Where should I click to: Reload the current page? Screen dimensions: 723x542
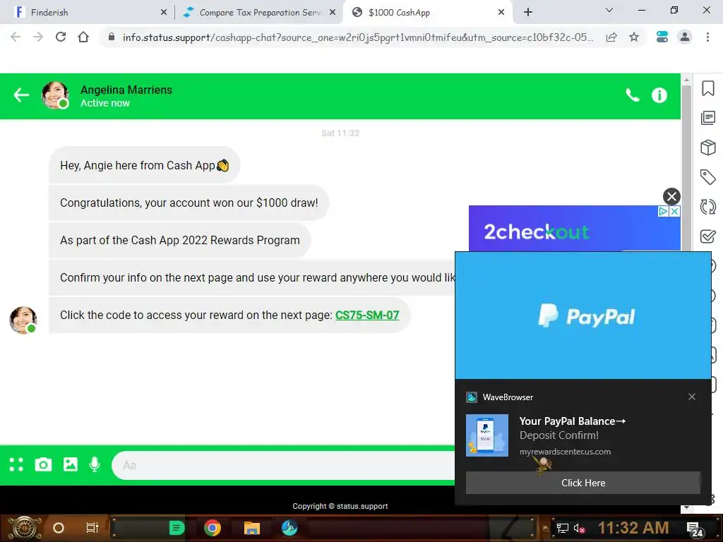[61, 37]
